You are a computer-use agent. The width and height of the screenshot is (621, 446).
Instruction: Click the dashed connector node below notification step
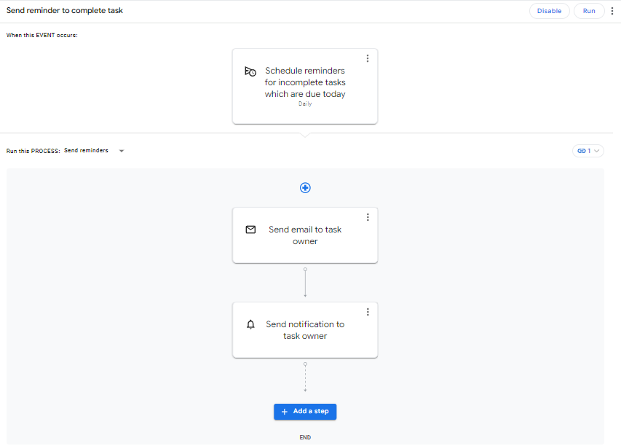click(305, 364)
